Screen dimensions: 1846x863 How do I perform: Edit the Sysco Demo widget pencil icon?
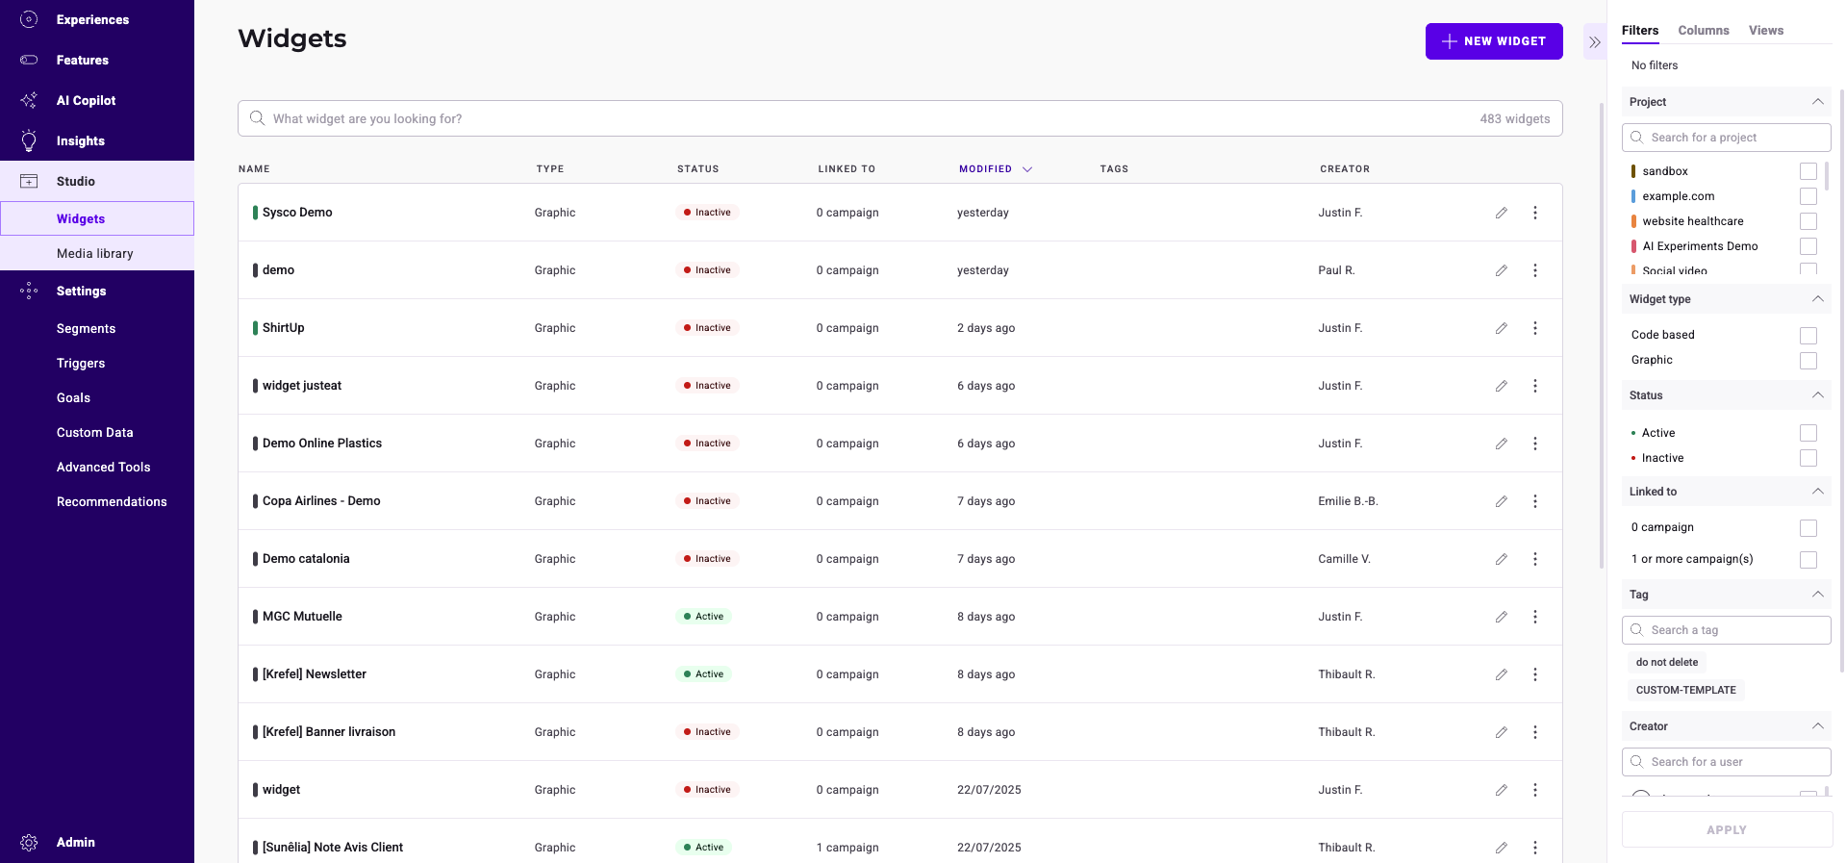tap(1501, 213)
